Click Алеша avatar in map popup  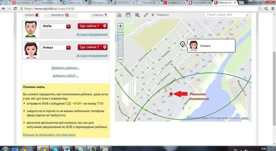point(194,46)
